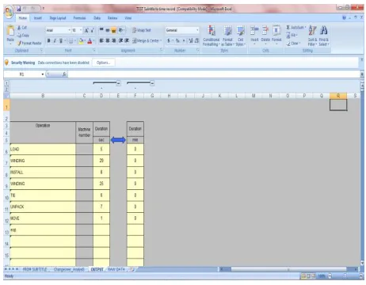The width and height of the screenshot is (366, 285).
Task: Switch to the Data ribbon tab
Action: pyautogui.click(x=97, y=18)
